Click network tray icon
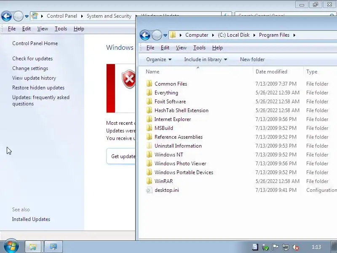 coord(286,247)
